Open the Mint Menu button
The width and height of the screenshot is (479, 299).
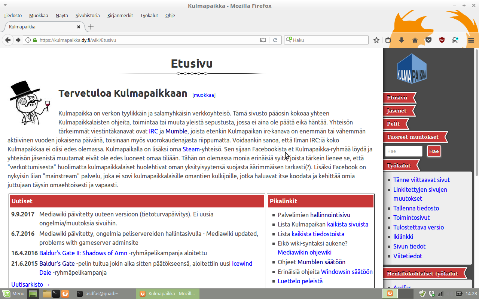pos(13,294)
